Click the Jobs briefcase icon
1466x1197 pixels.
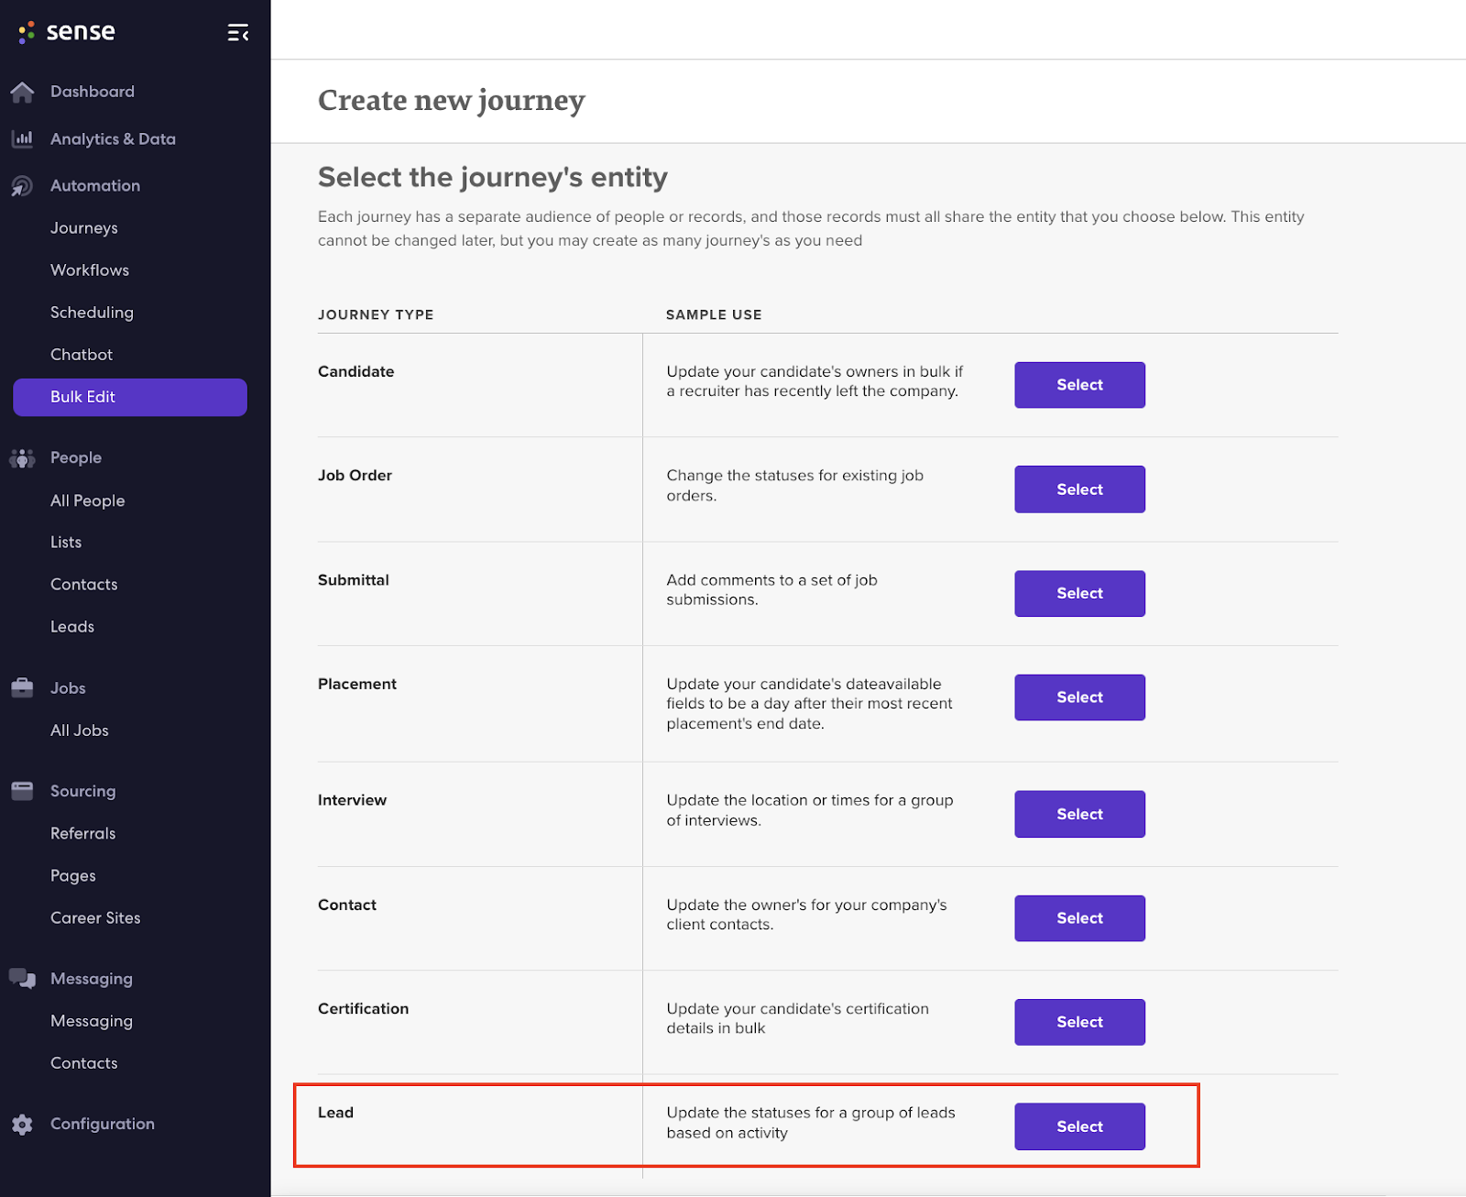22,688
